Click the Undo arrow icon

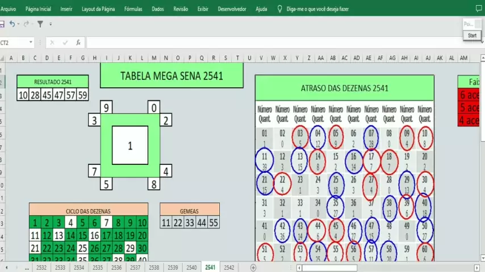[x=12, y=24]
